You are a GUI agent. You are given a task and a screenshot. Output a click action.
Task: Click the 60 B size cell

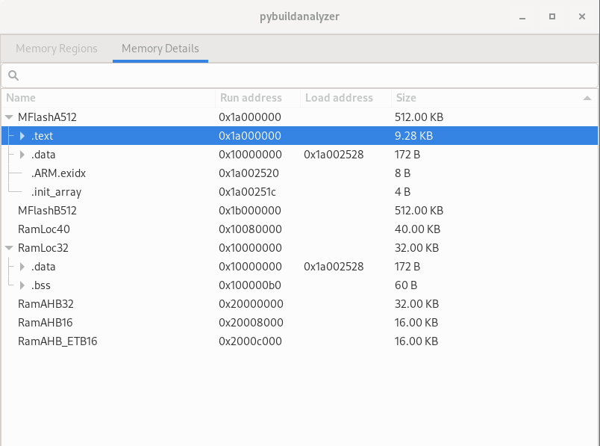(406, 285)
